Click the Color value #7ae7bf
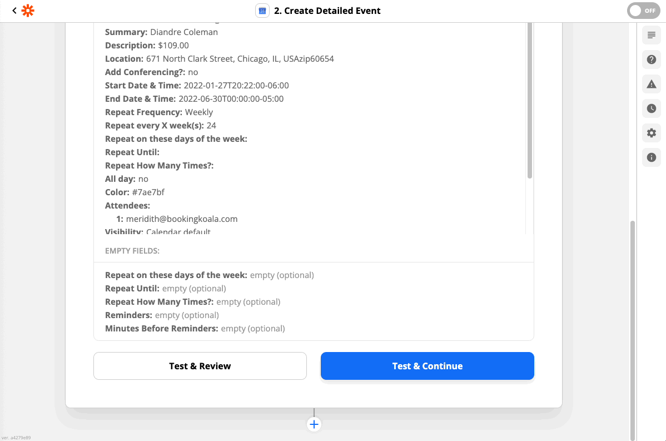 click(148, 192)
